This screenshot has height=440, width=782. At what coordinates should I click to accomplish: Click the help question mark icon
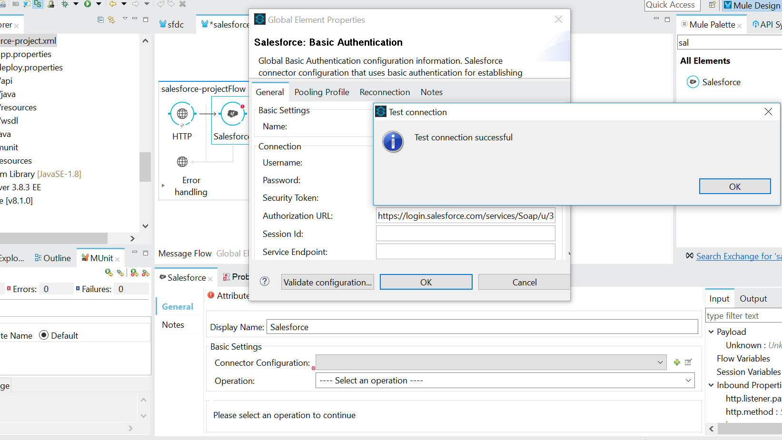265,282
